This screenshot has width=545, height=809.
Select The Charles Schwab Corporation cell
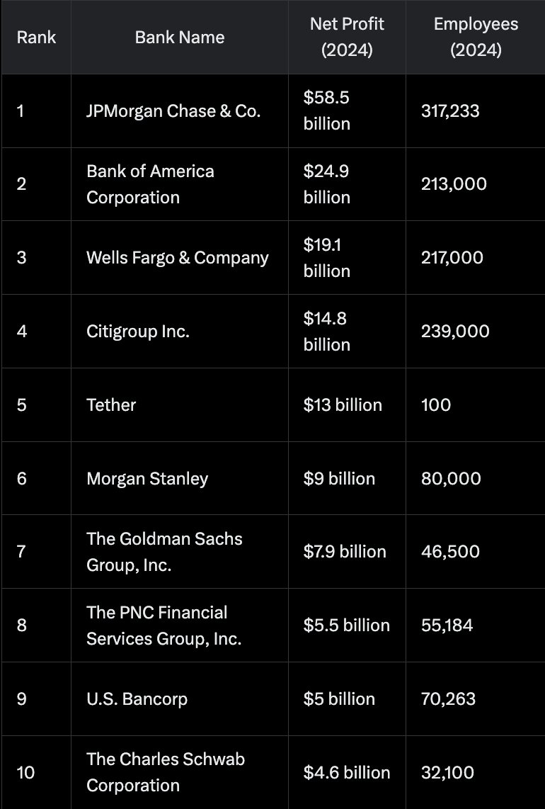point(180,772)
